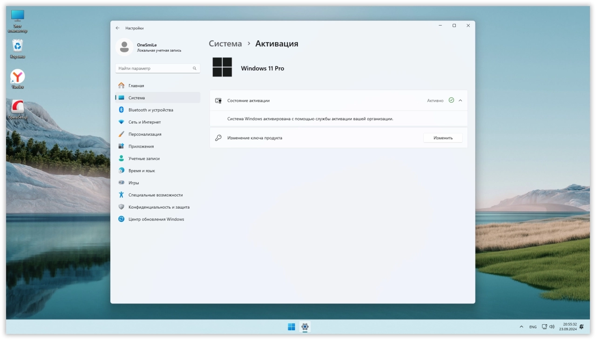Click the activation organization message text
Screen dimensions: 596x340
pyautogui.click(x=310, y=118)
